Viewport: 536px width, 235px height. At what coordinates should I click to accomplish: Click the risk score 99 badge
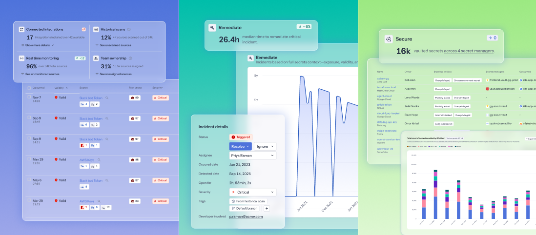tap(135, 98)
